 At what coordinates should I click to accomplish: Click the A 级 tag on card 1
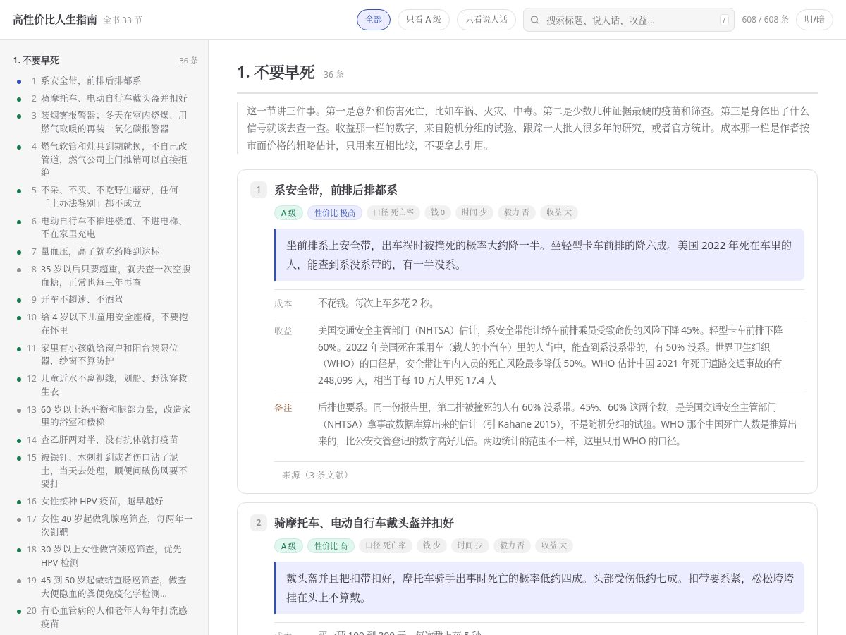pos(288,212)
